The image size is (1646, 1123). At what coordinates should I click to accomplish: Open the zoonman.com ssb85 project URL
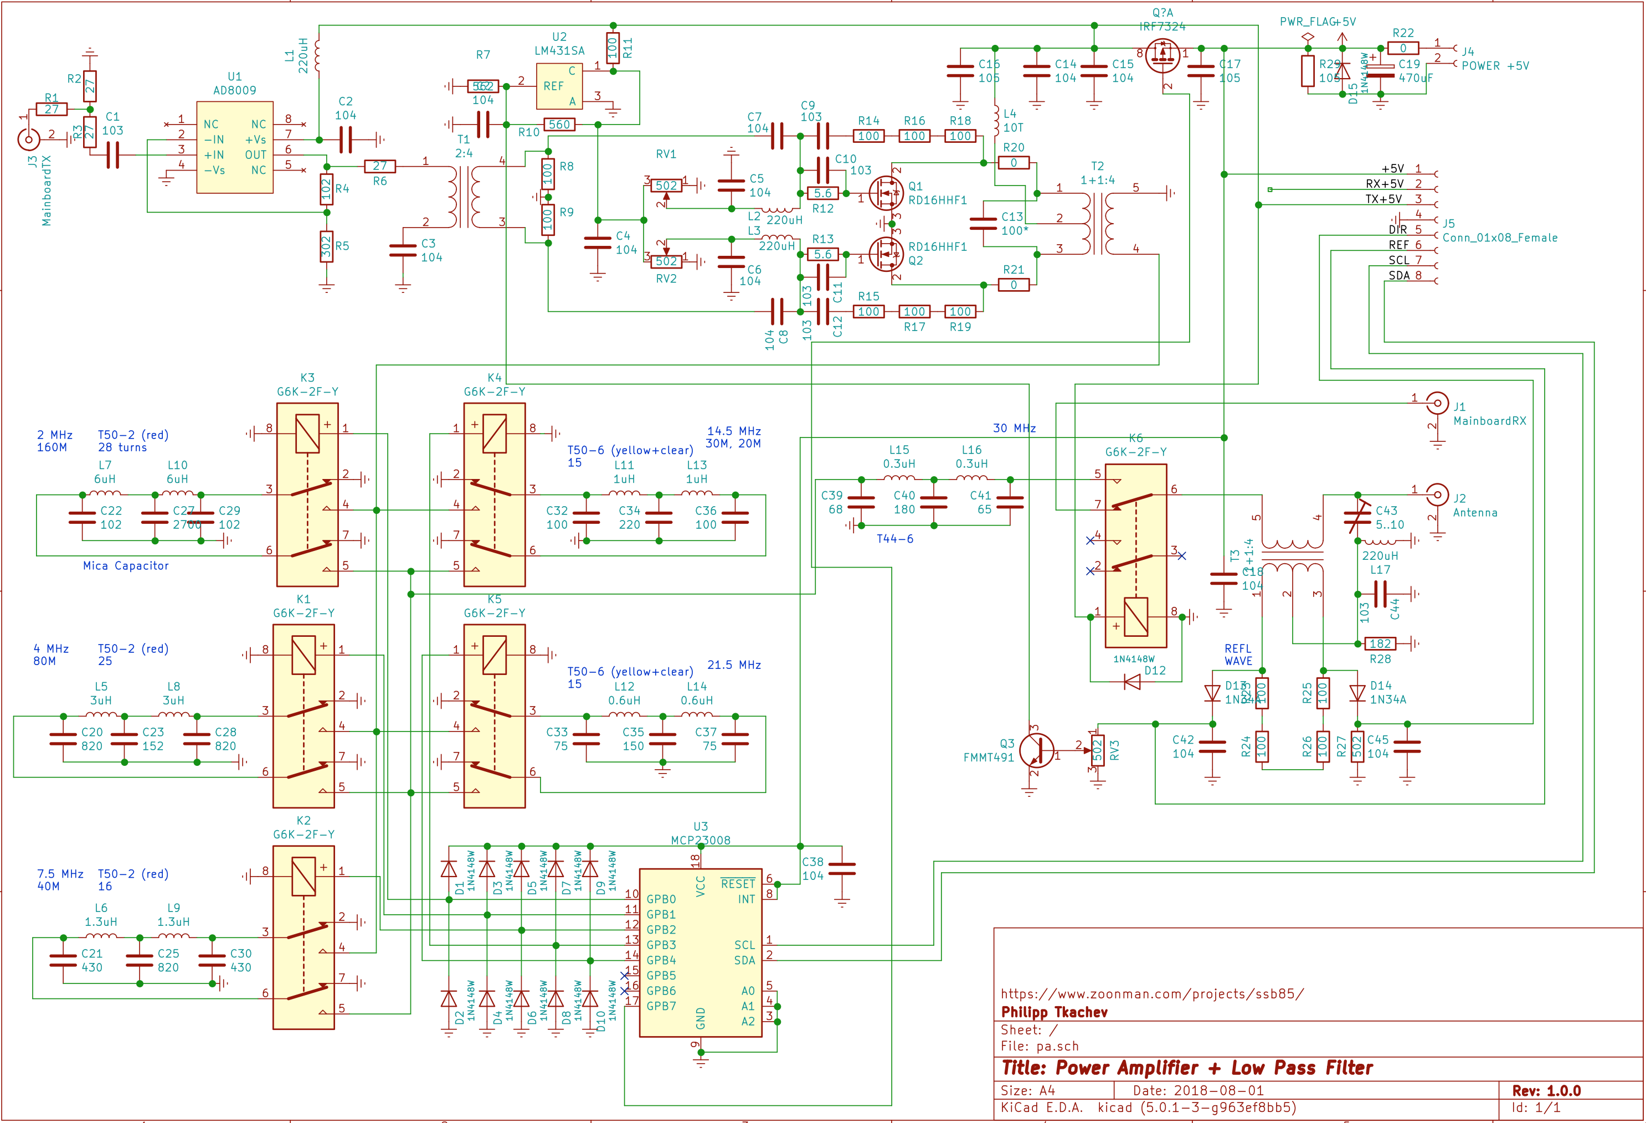pyautogui.click(x=1151, y=993)
